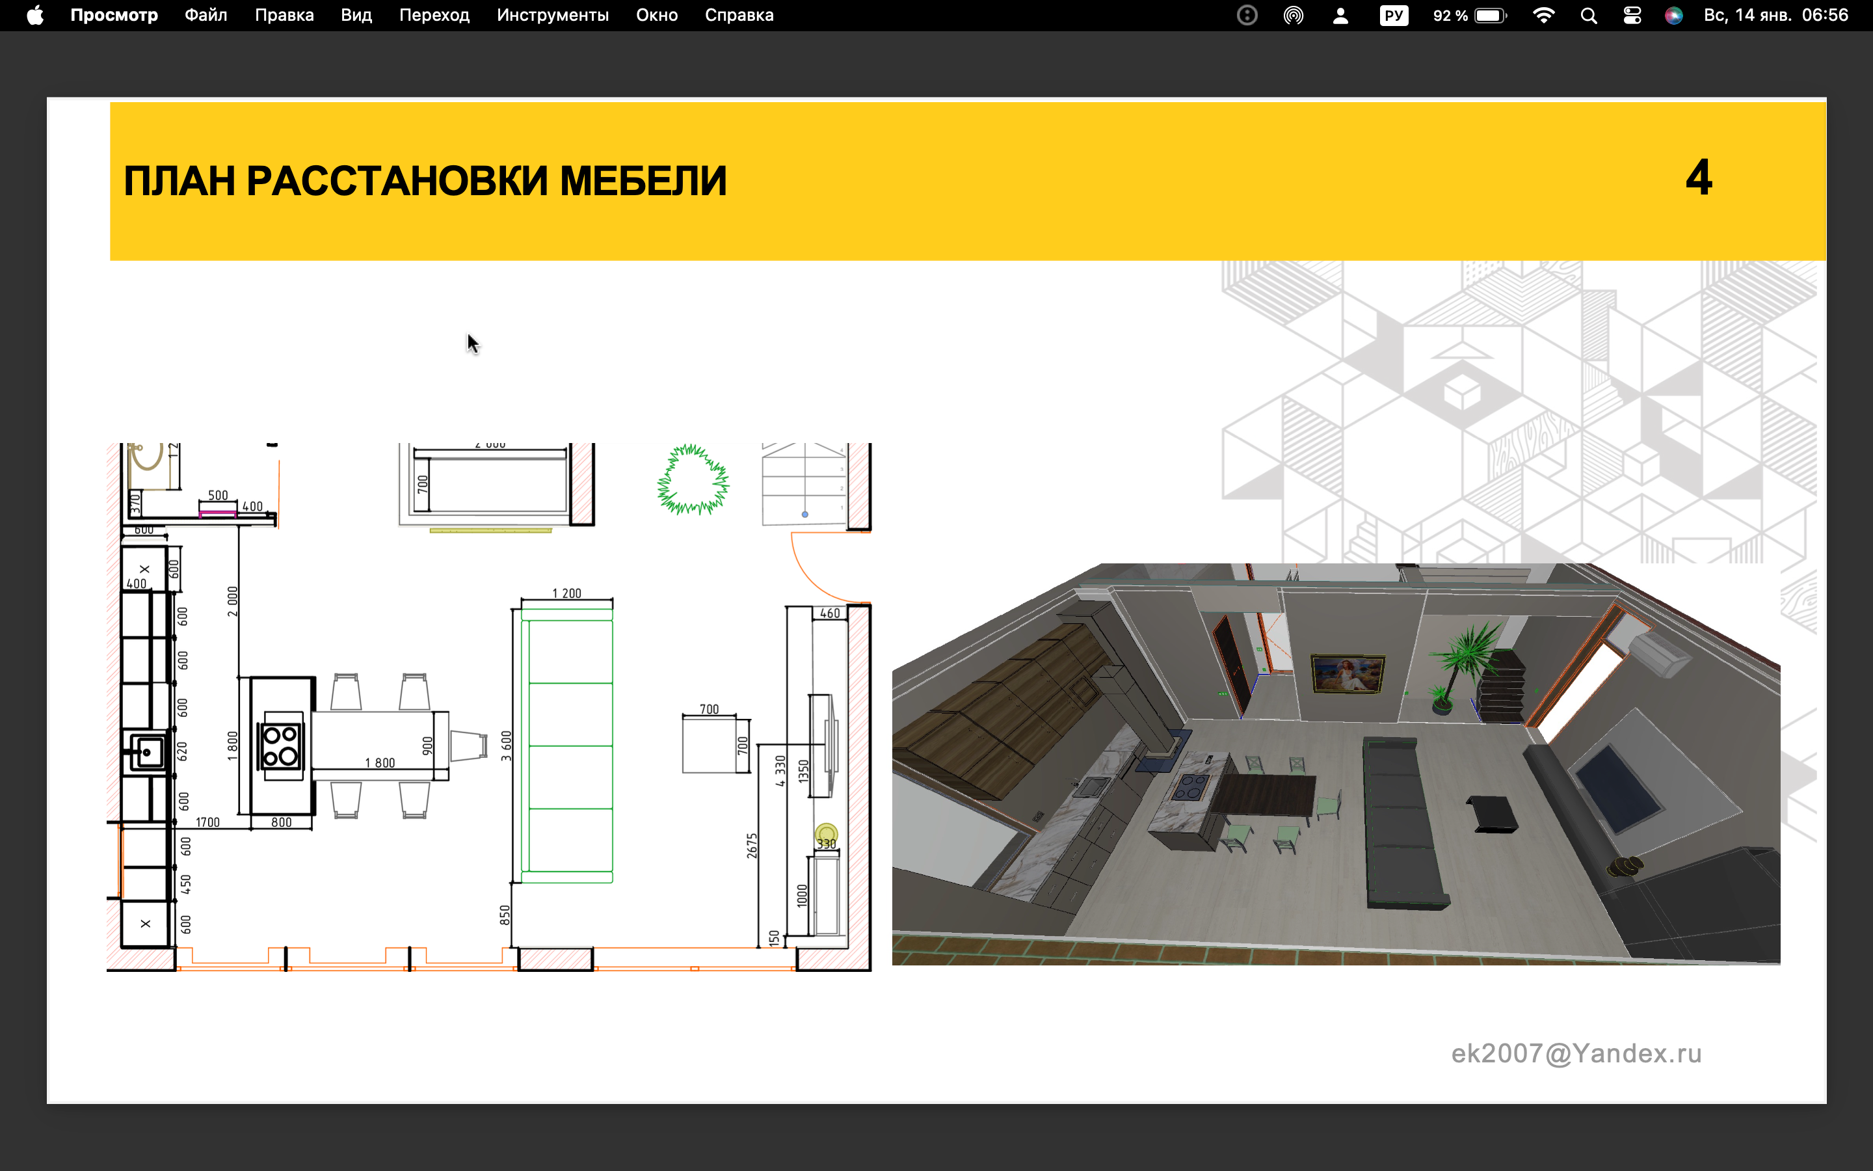
Task: Click the 4 330 dimension label
Action: (780, 771)
